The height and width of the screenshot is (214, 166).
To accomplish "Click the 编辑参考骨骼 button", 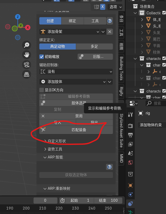I will (76, 96).
